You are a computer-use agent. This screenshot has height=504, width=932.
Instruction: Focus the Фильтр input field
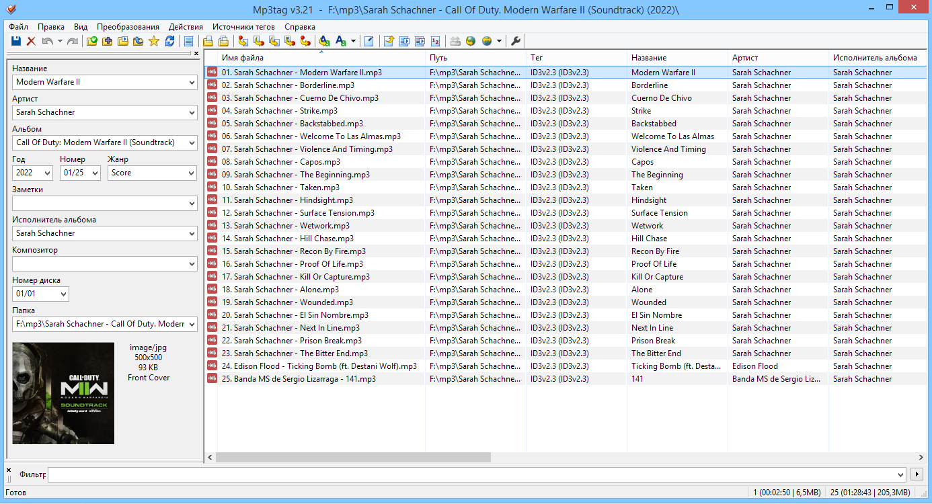click(477, 474)
